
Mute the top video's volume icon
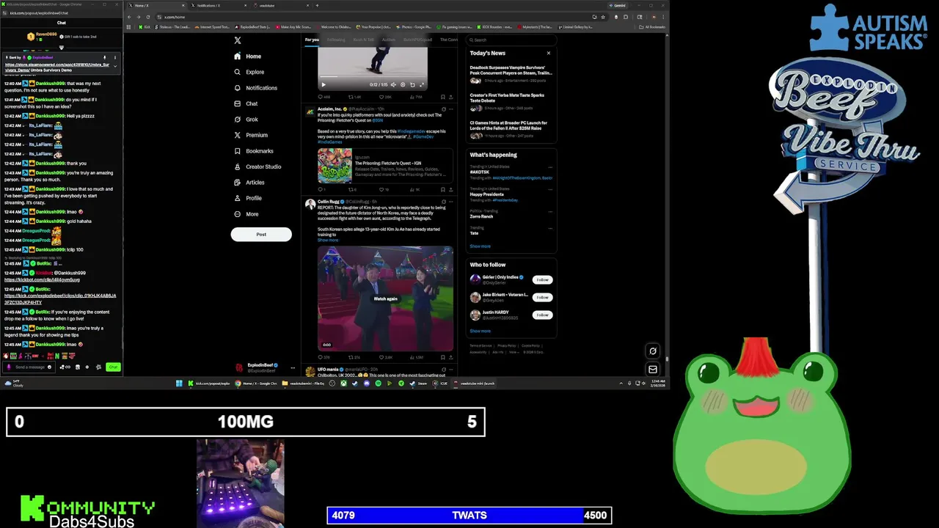[393, 84]
